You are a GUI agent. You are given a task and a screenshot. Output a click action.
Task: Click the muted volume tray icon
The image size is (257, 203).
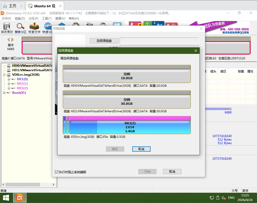pos(224,198)
